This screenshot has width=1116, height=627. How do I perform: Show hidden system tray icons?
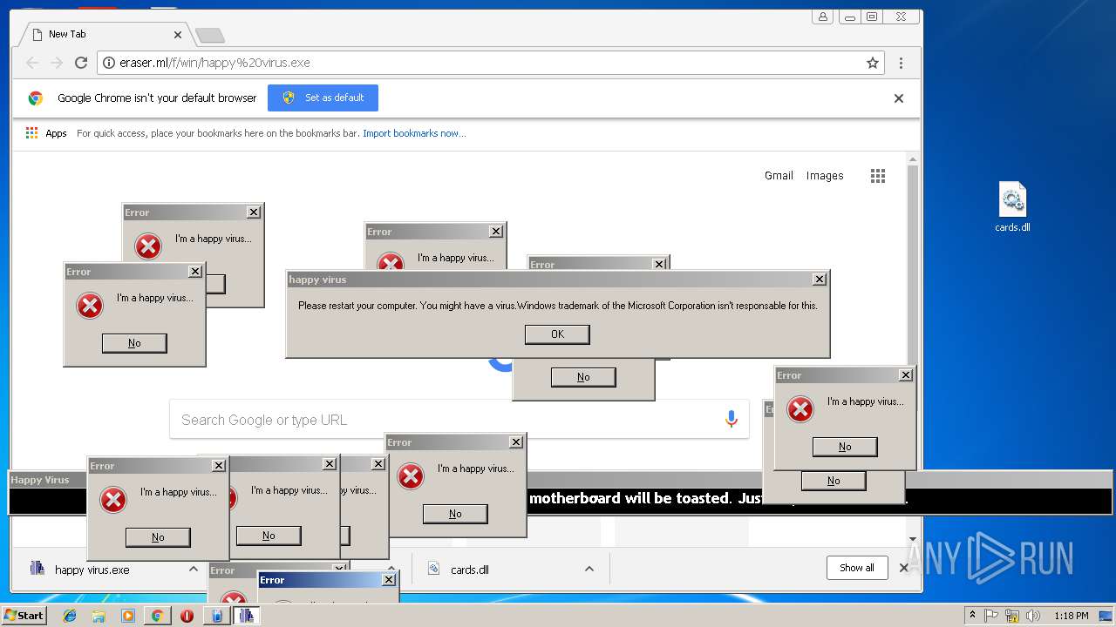tap(972, 616)
